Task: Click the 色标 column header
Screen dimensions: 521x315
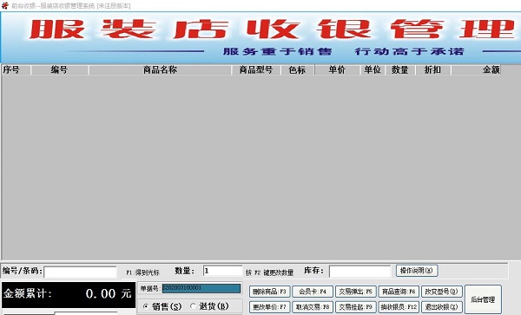Action: [x=298, y=70]
